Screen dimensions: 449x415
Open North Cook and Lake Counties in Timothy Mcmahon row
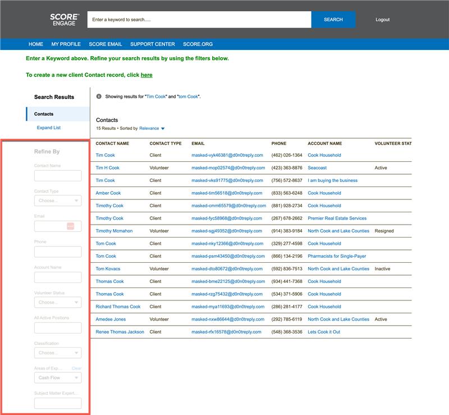click(338, 231)
